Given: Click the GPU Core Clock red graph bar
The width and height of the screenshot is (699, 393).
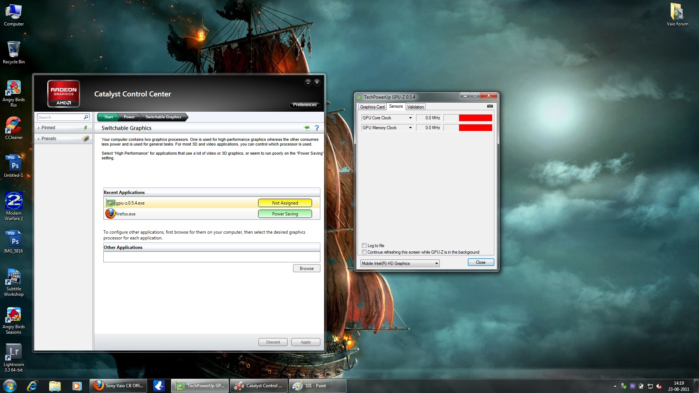Looking at the screenshot, I should [x=475, y=118].
